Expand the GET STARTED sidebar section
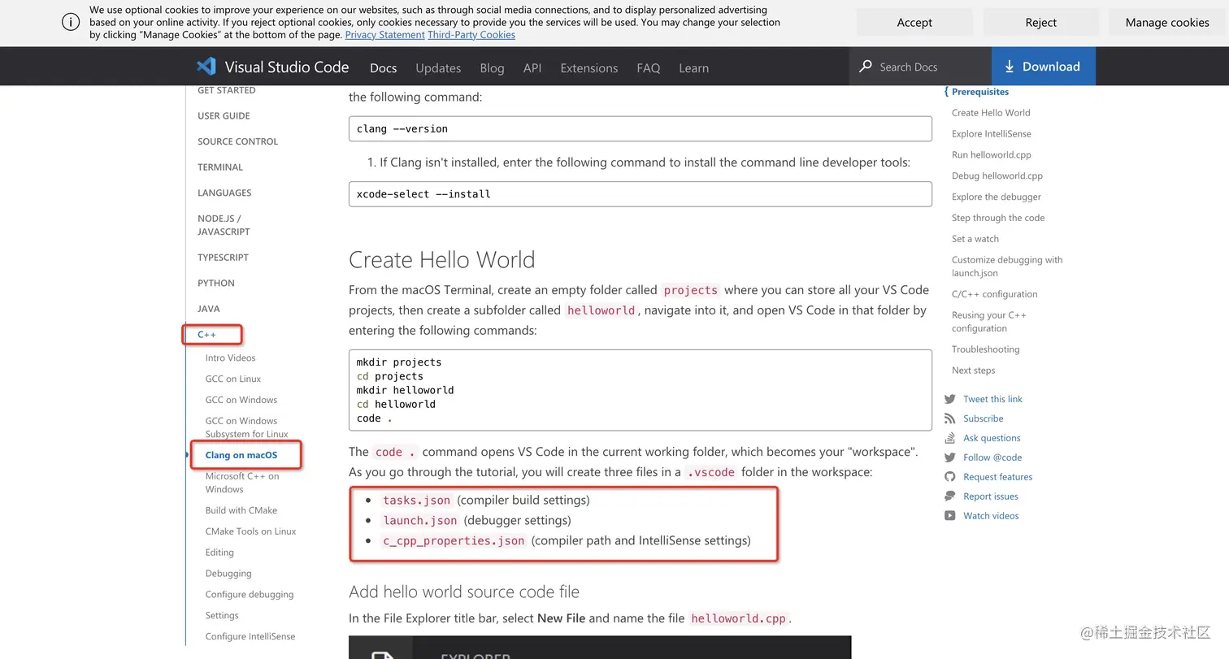 pyautogui.click(x=227, y=90)
